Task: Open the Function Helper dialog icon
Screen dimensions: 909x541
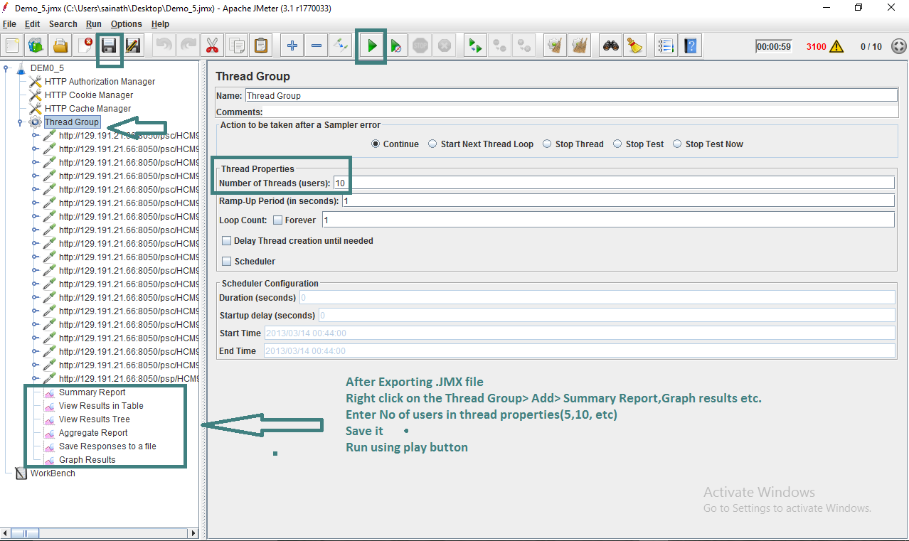Action: [x=666, y=46]
